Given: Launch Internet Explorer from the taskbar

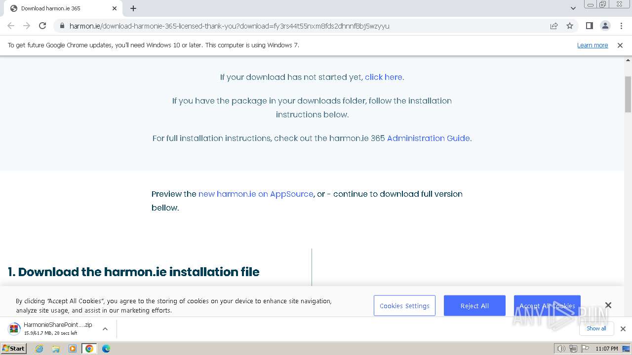Looking at the screenshot, I should tap(39, 349).
